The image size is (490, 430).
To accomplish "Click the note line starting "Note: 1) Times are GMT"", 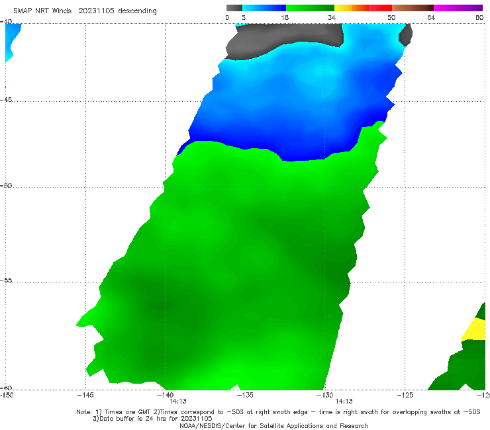I will click(278, 412).
